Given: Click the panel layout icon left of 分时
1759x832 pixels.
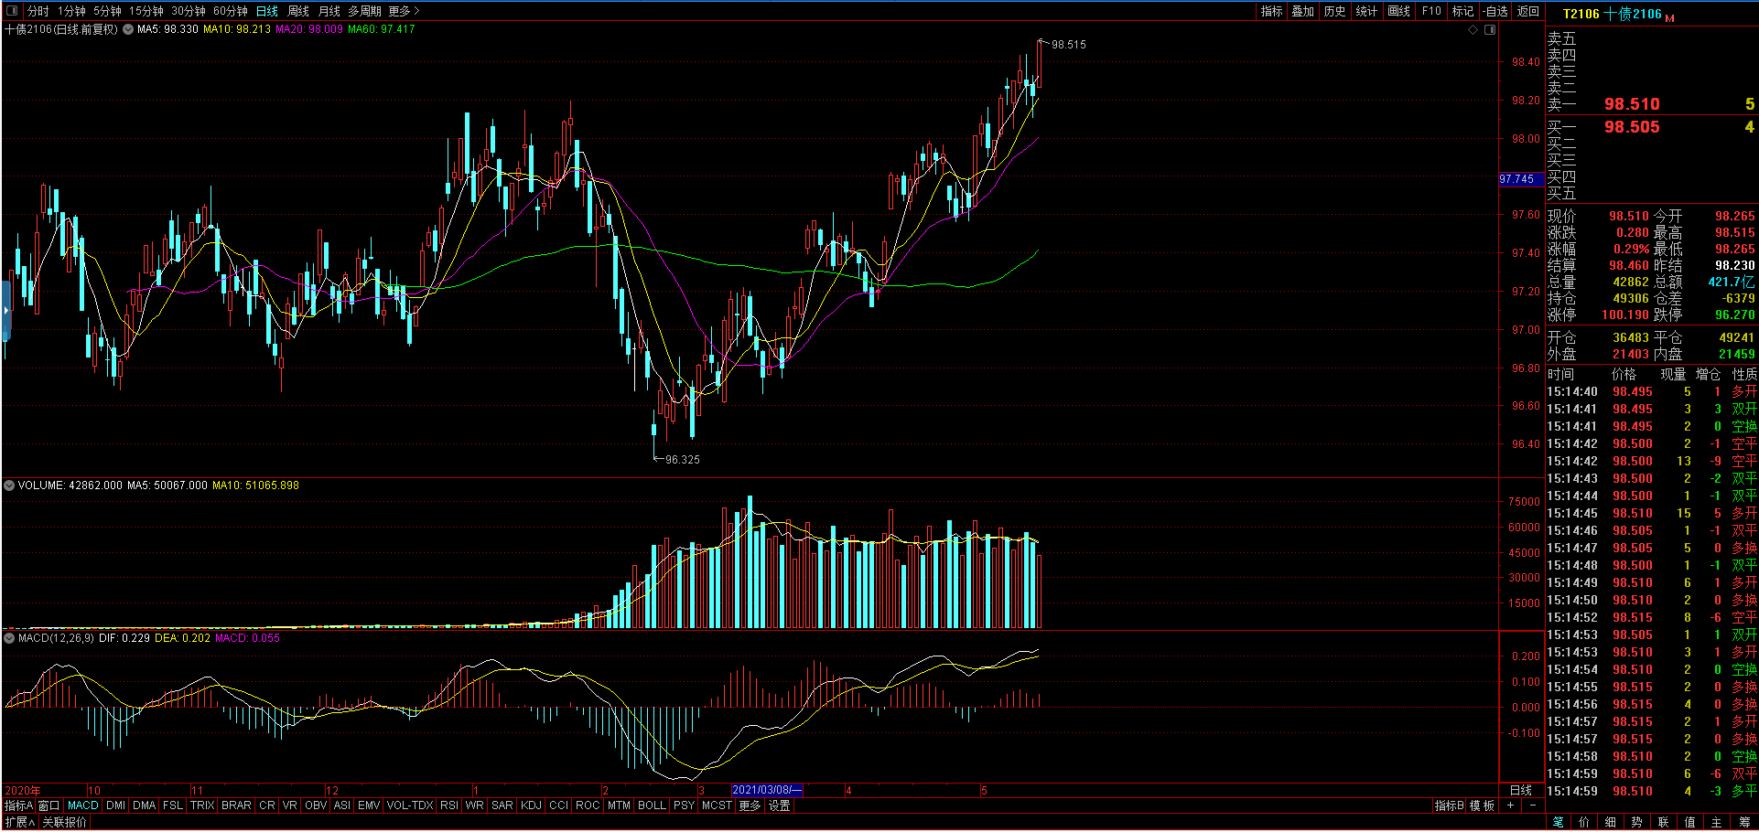Looking at the screenshot, I should click(x=12, y=11).
